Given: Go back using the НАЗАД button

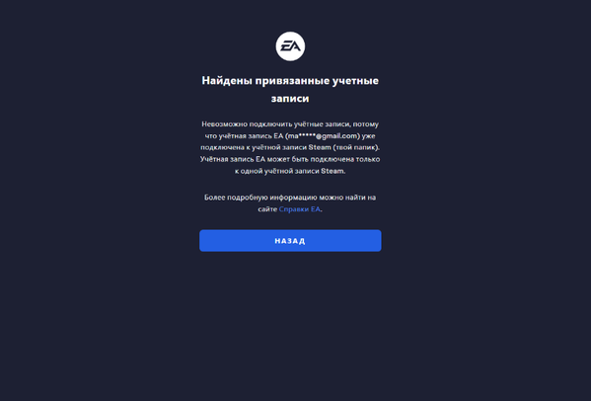Looking at the screenshot, I should coord(290,241).
